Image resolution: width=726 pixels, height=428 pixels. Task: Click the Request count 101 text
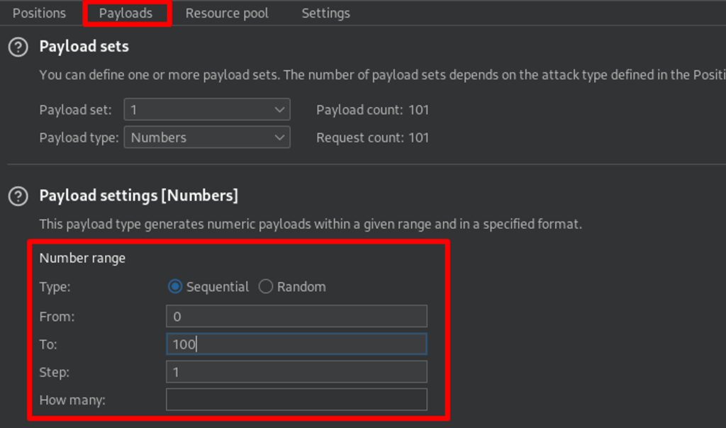[x=372, y=137]
